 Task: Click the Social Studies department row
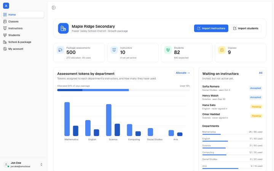(232, 160)
